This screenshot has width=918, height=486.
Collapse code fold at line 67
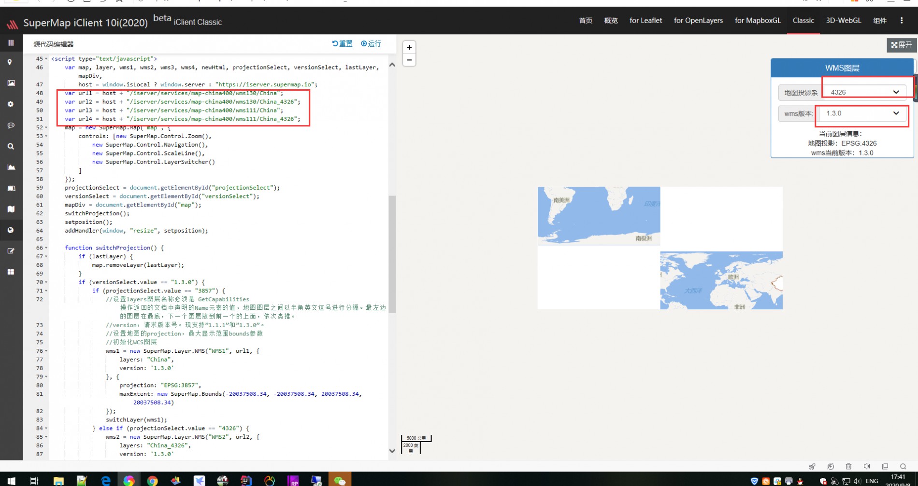46,257
